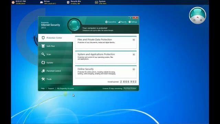Click the green protection status orb
The height and width of the screenshot is (124, 220).
(74, 25)
